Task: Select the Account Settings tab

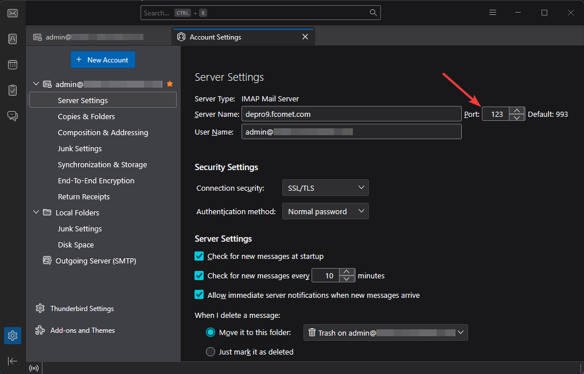Action: point(243,37)
